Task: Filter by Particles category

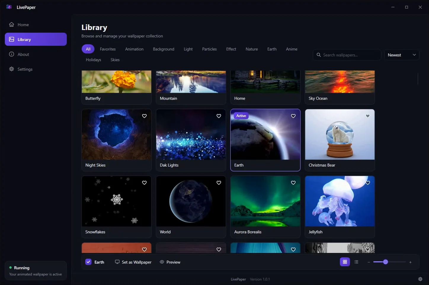Action: 209,49
